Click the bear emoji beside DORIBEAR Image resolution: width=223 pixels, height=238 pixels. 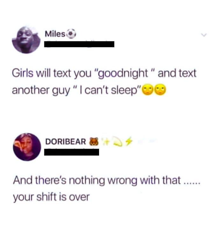point(94,141)
